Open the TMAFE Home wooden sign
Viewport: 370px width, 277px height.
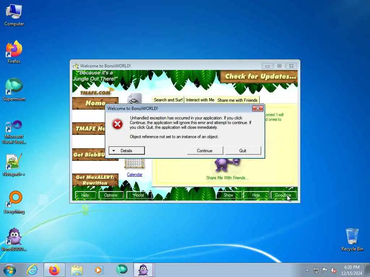89,129
